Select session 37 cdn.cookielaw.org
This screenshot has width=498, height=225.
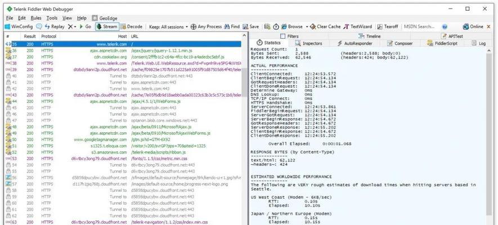123,57
